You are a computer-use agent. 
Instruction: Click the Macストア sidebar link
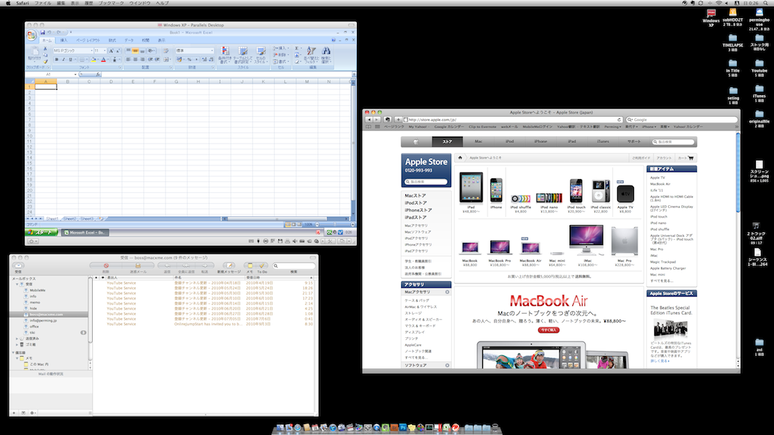(x=415, y=196)
